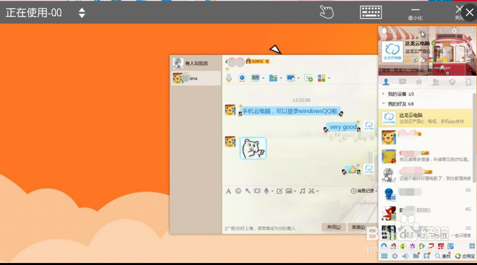Click the music note icon
Screen dimensions: 477x265
click(x=302, y=191)
